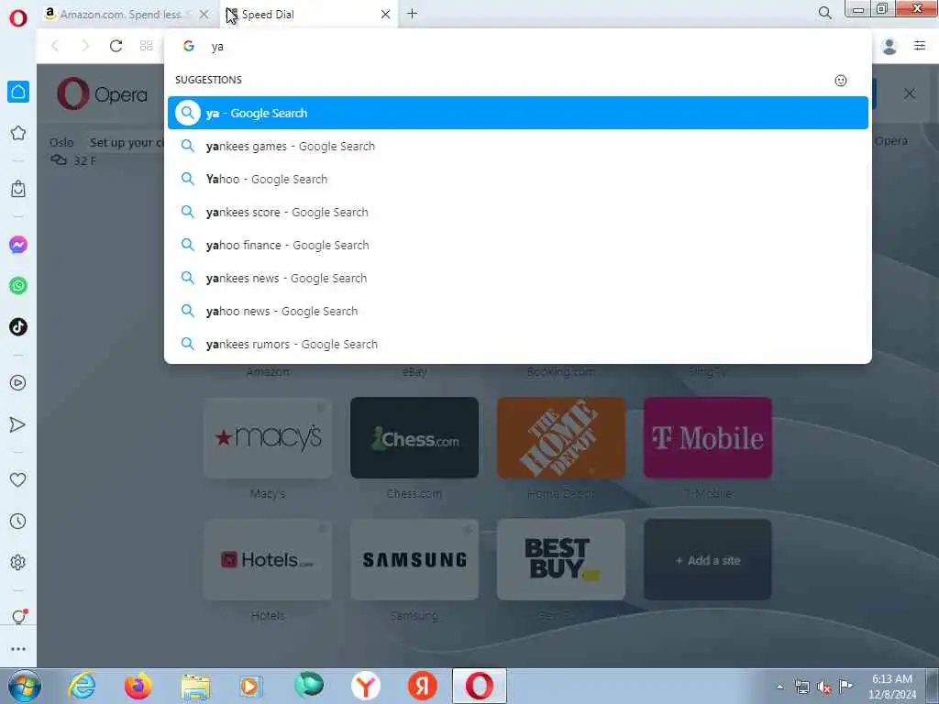Show hidden tray icons arrow

(779, 687)
